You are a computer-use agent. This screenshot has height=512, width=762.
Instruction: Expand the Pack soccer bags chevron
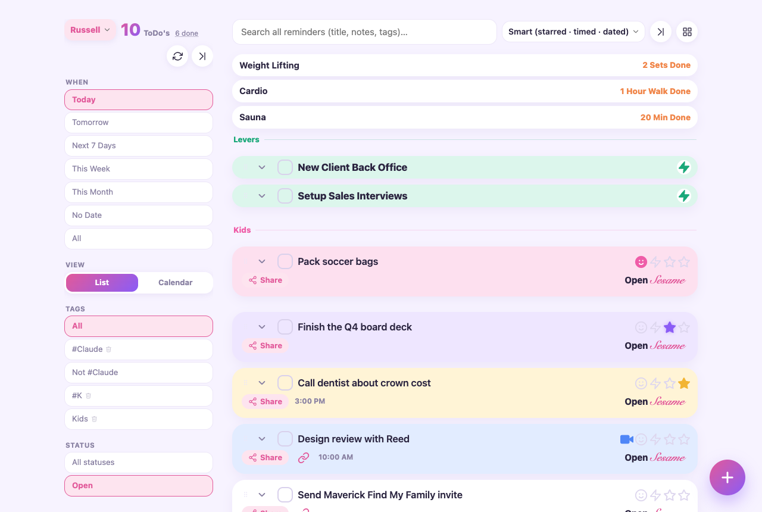click(x=262, y=261)
